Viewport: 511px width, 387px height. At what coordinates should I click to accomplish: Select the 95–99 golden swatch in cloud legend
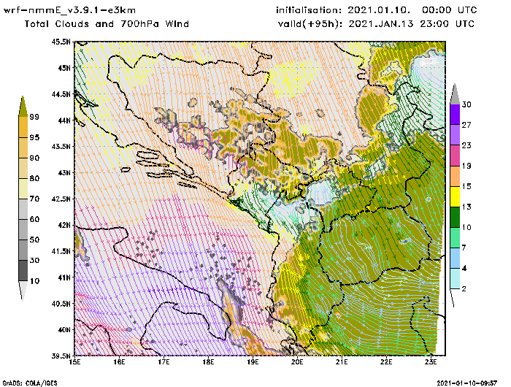click(23, 127)
